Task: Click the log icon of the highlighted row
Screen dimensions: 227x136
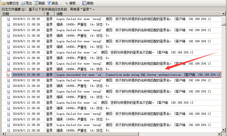Action: (8, 75)
